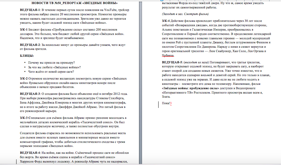Click the speaker label «ВЕДУЩАЯ-3»
This screenshot has height=165, width=281.
coord(30,94)
